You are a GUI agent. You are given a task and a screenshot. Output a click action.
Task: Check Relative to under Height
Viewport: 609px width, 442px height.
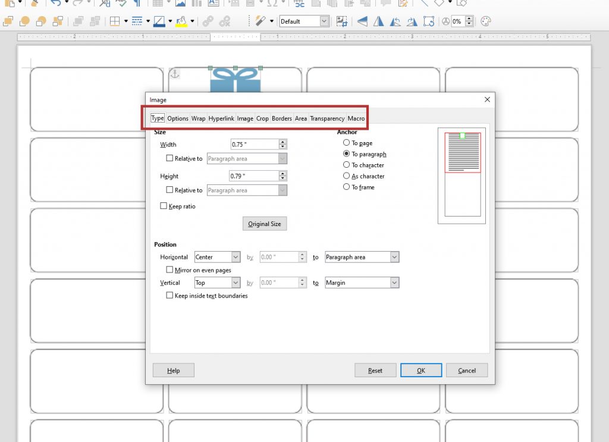tap(169, 190)
